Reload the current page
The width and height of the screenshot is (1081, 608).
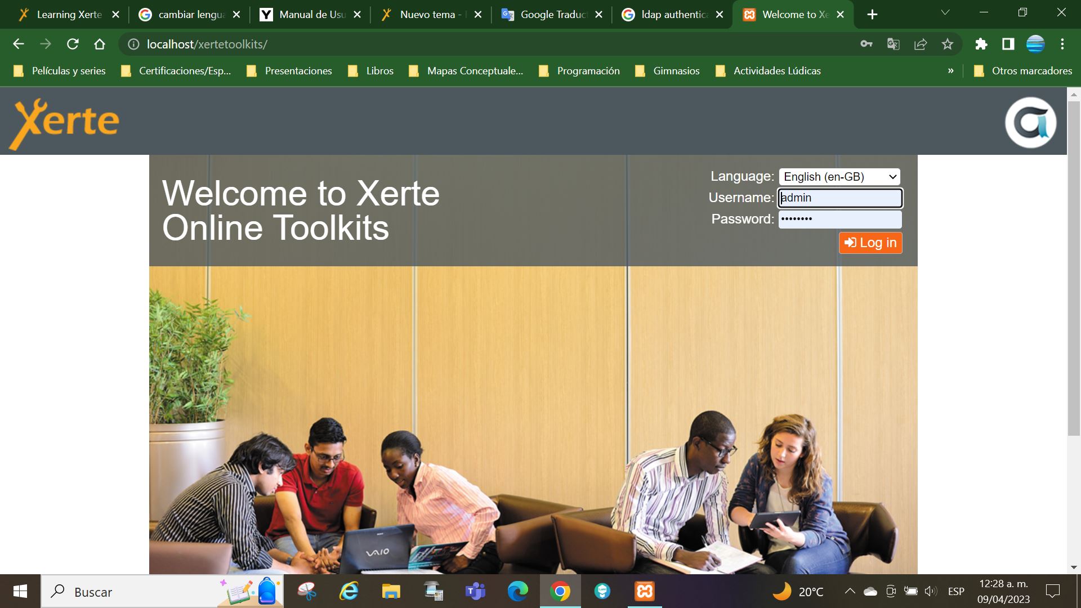pos(73,44)
